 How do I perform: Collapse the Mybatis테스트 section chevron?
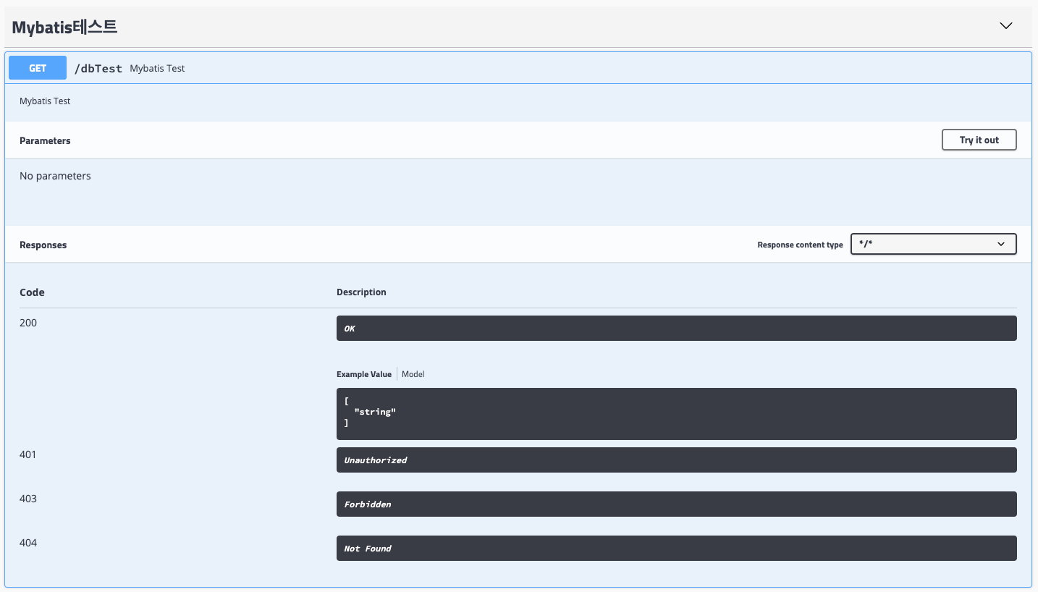click(x=1005, y=26)
